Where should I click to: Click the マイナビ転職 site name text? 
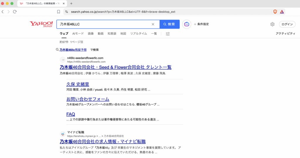tap(76, 132)
